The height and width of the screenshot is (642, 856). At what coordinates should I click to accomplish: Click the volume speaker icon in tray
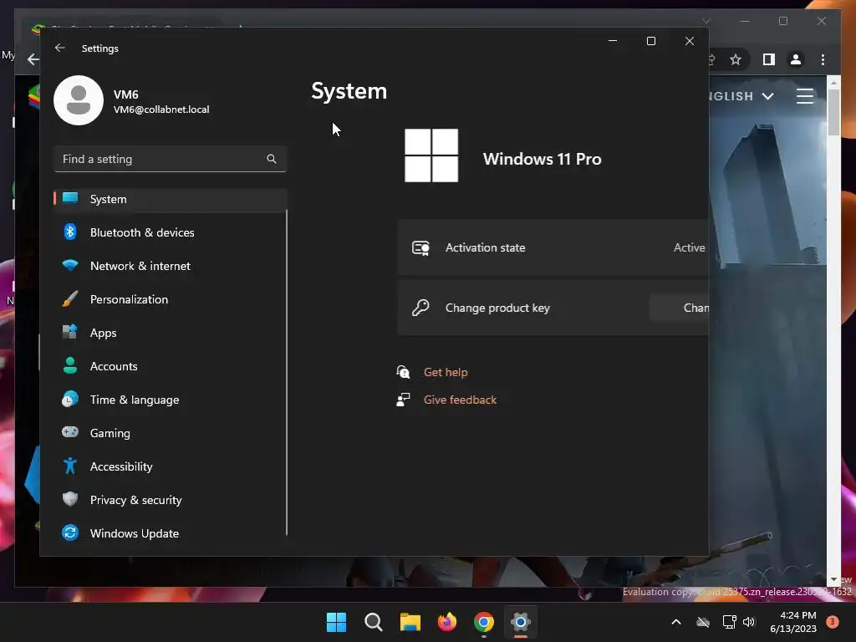[x=749, y=622]
